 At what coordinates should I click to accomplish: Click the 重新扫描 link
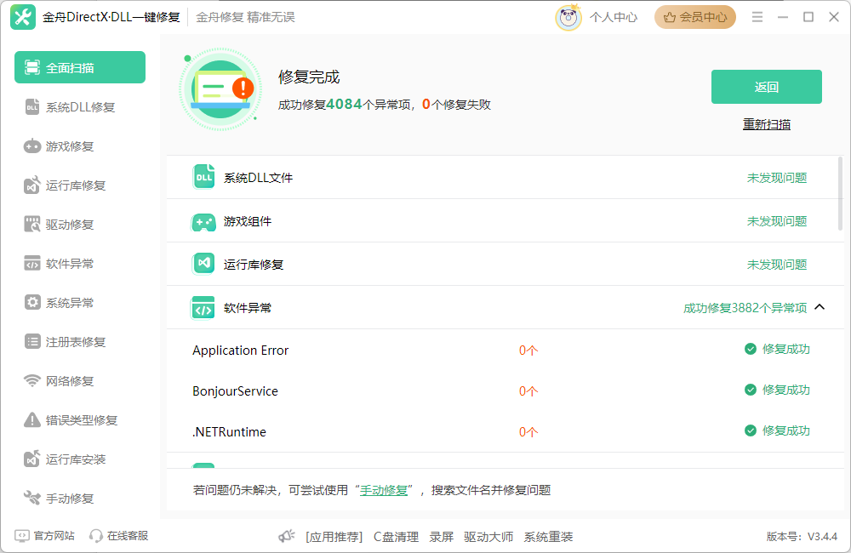[x=766, y=123]
